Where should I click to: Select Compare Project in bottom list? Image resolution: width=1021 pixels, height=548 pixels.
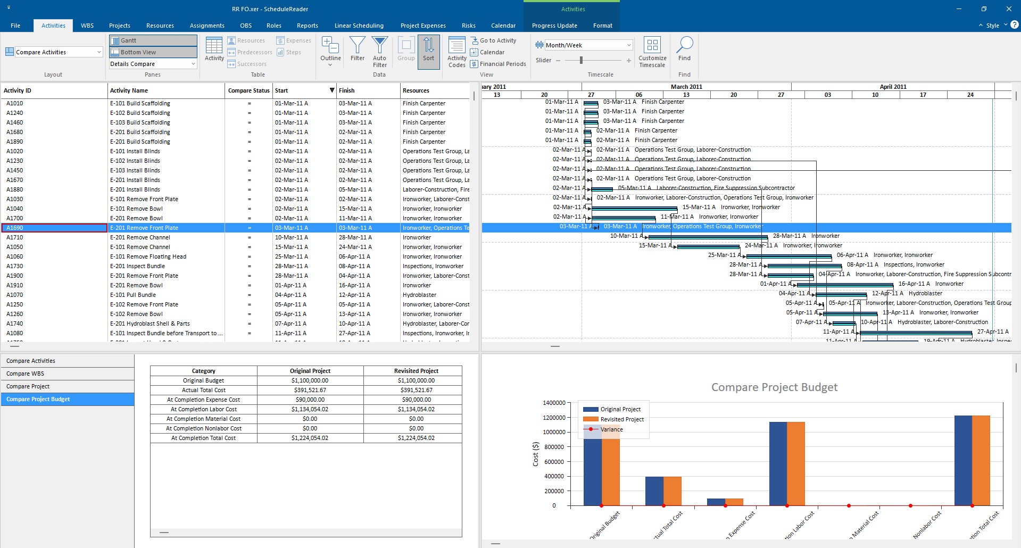tap(68, 386)
